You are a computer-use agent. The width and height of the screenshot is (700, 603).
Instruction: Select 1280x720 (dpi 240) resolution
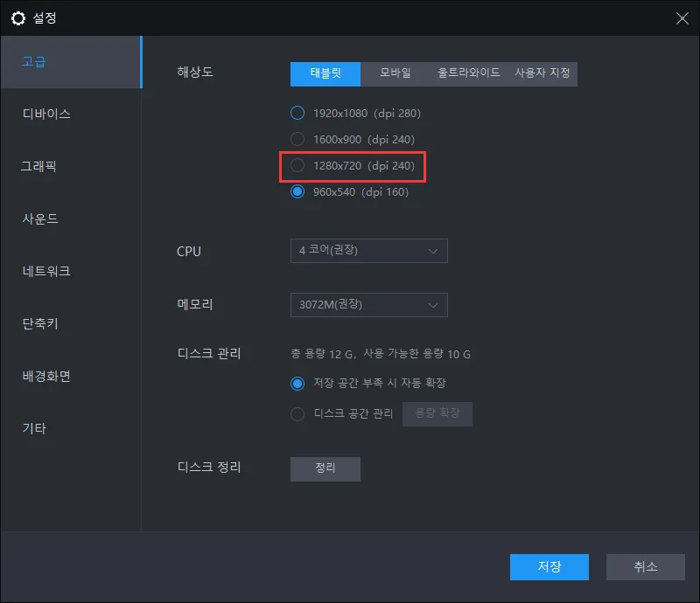[353, 166]
